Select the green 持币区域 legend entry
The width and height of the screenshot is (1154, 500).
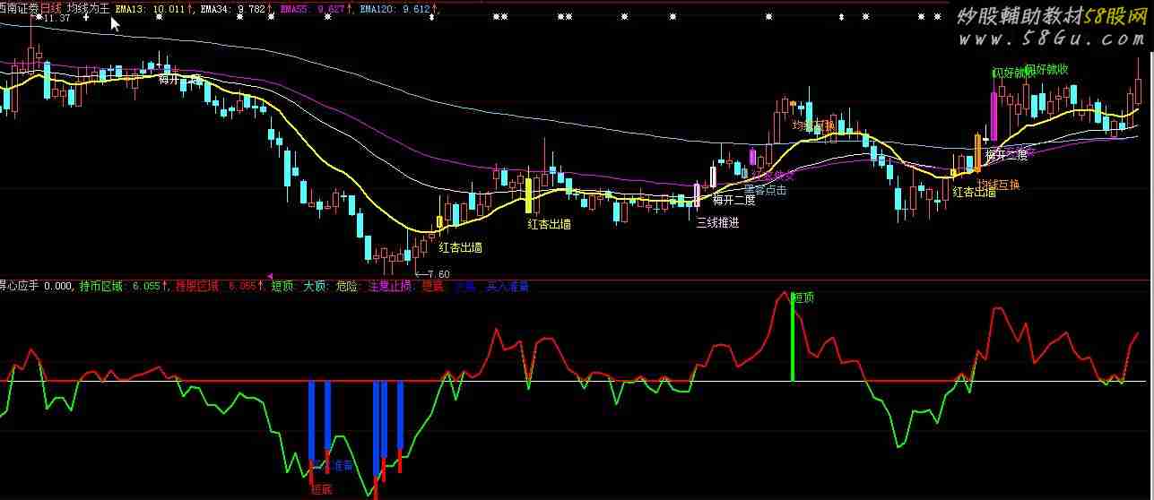click(x=119, y=287)
